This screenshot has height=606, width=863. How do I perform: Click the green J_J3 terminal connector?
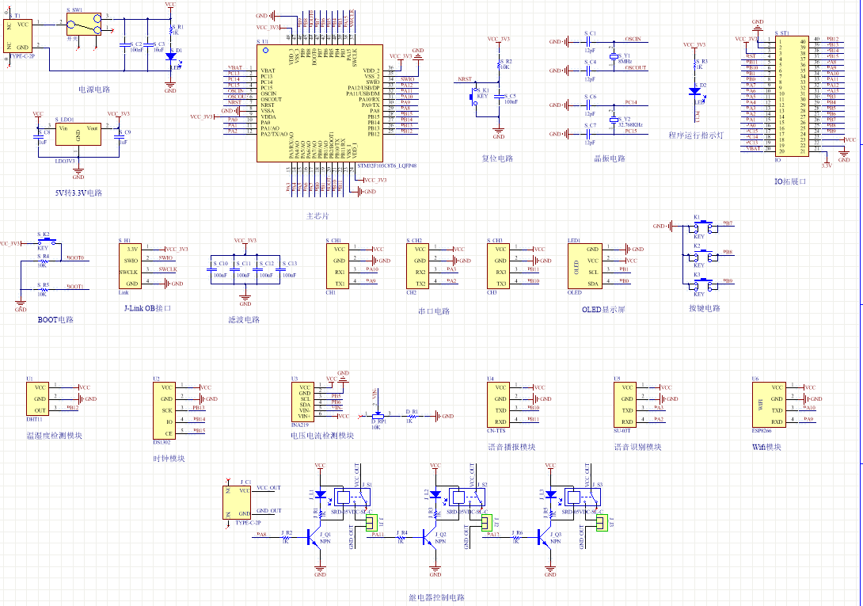(602, 523)
